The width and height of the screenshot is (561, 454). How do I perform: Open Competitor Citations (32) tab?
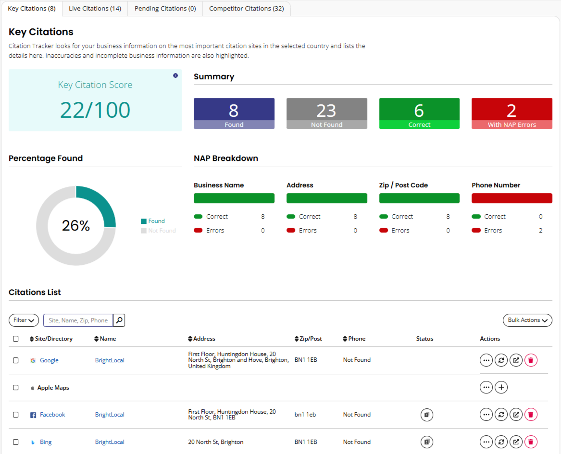(x=247, y=8)
